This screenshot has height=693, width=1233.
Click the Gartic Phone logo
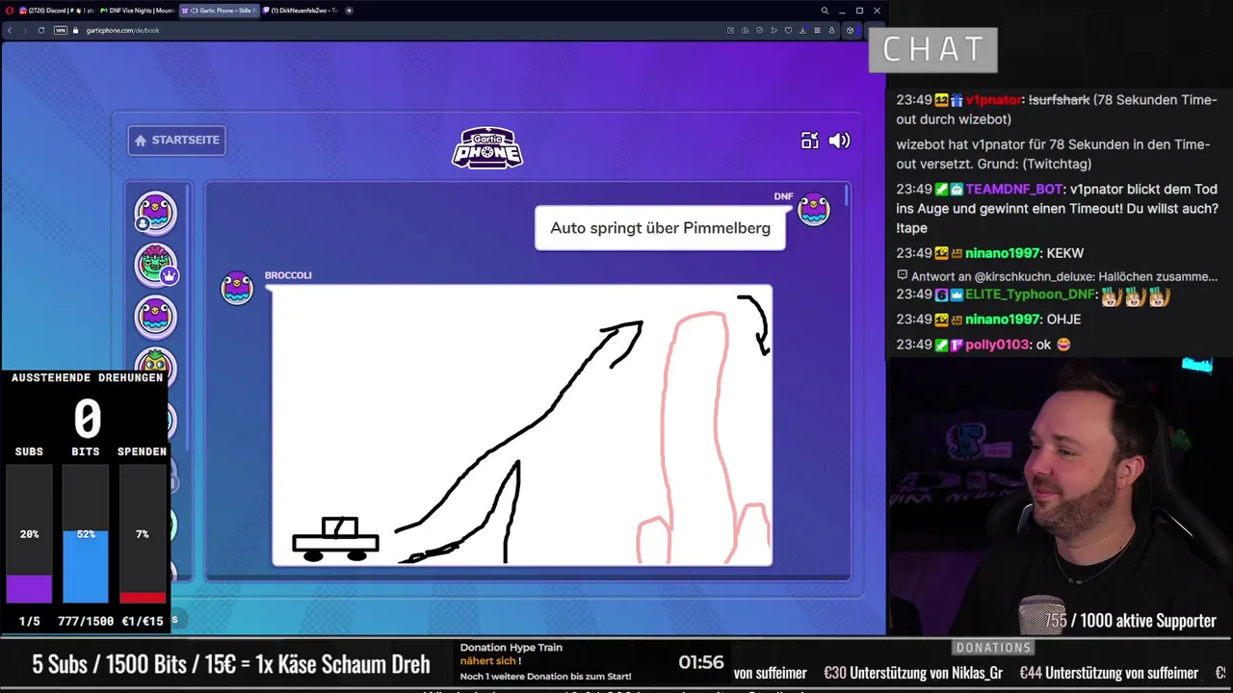pyautogui.click(x=487, y=148)
